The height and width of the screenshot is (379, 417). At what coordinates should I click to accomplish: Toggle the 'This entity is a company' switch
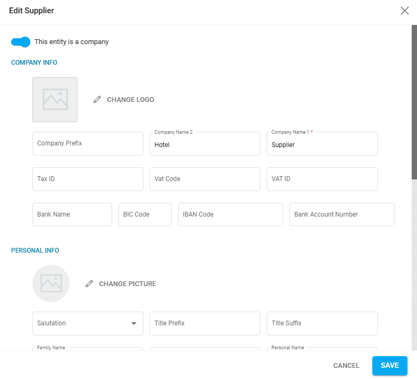21,42
